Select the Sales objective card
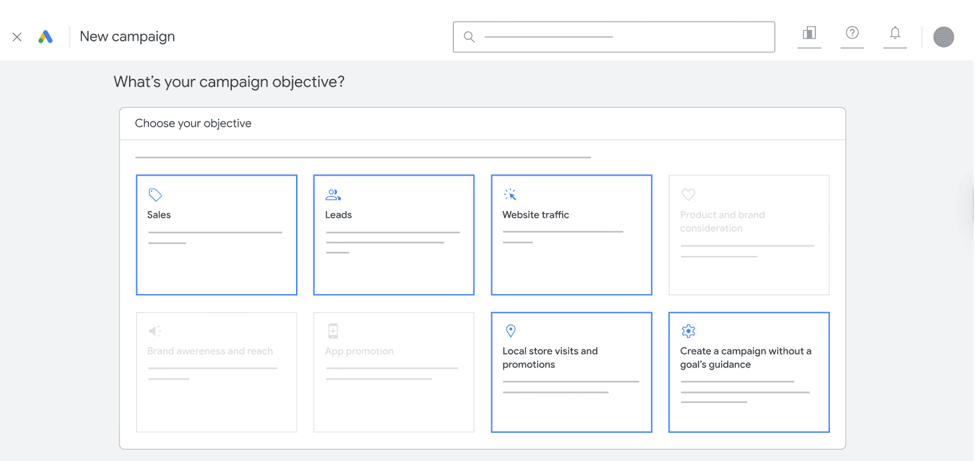This screenshot has width=975, height=461. pyautogui.click(x=217, y=235)
